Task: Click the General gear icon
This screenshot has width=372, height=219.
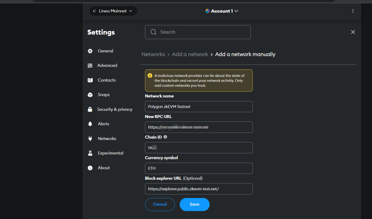Action: point(90,51)
